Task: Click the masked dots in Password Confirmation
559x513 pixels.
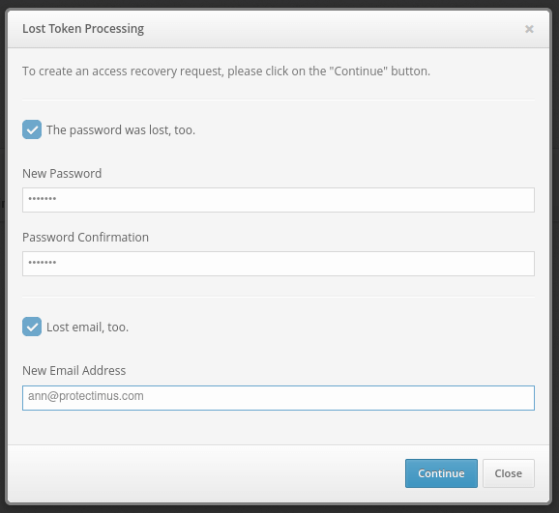Action: [42, 263]
